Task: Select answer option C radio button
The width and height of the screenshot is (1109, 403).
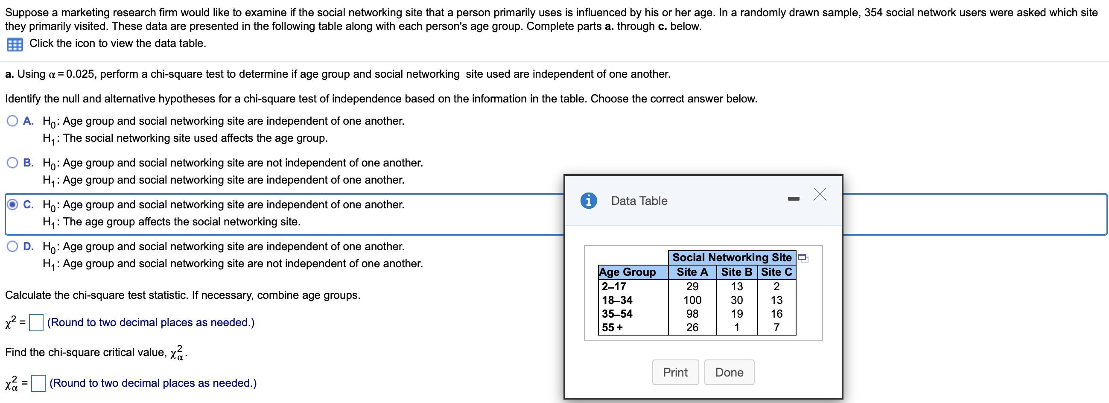Action: pyautogui.click(x=12, y=204)
